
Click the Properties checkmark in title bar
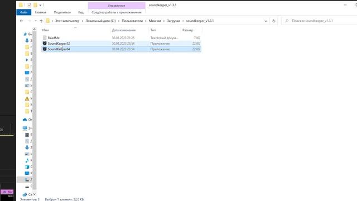pyautogui.click(x=30, y=5)
